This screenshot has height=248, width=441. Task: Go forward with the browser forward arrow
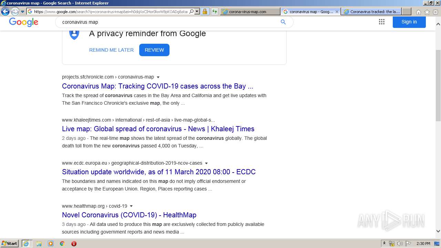[x=15, y=11]
